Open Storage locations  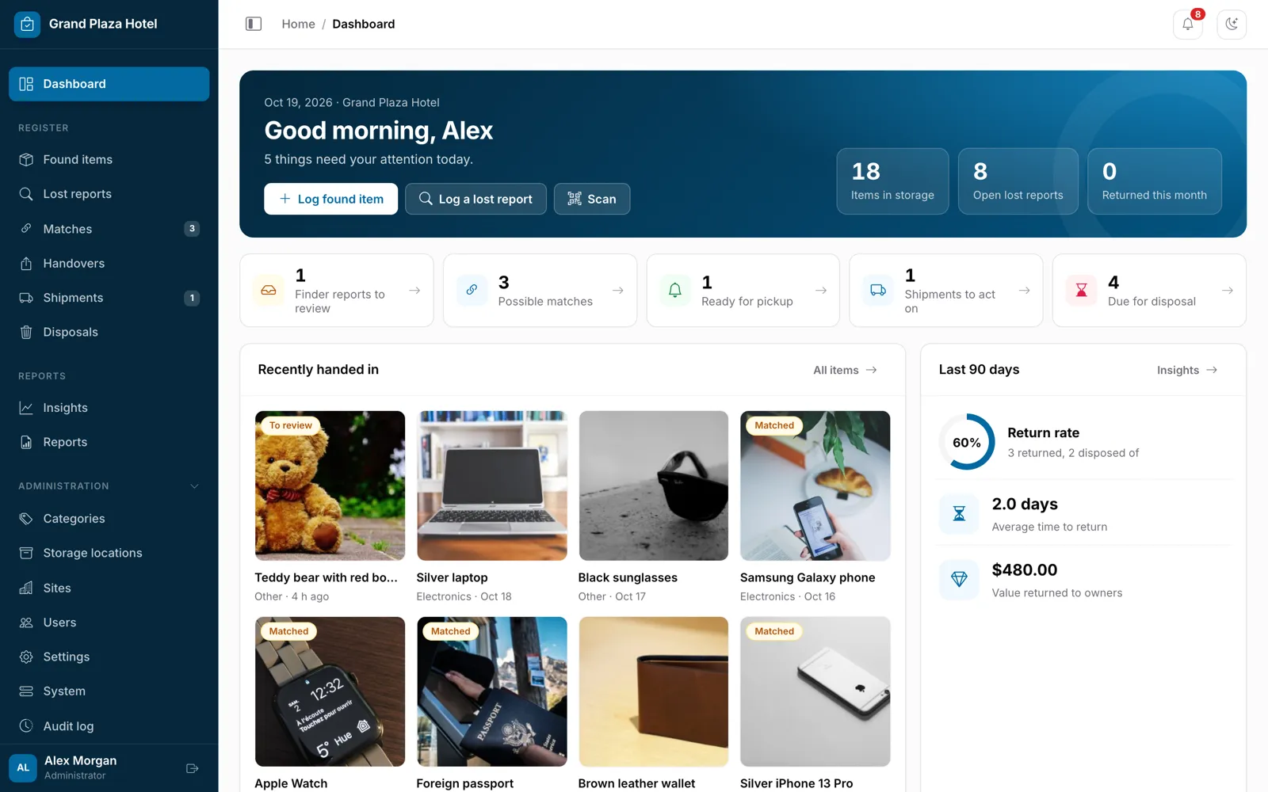109,553
